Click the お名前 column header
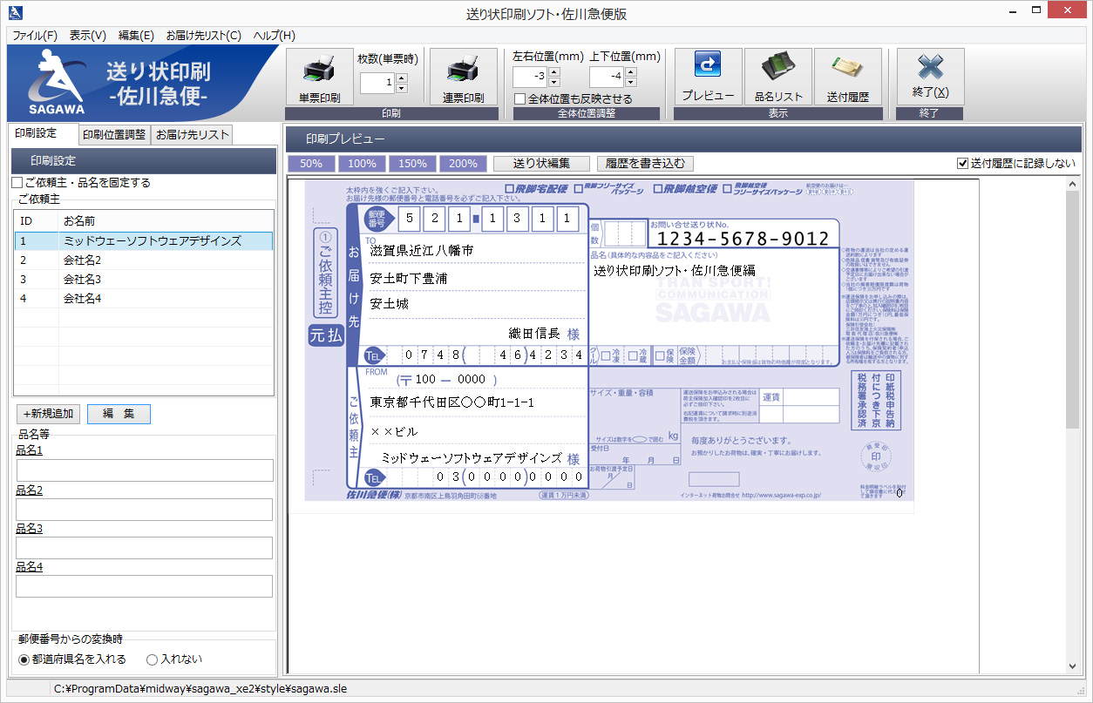This screenshot has width=1093, height=703. tap(166, 221)
